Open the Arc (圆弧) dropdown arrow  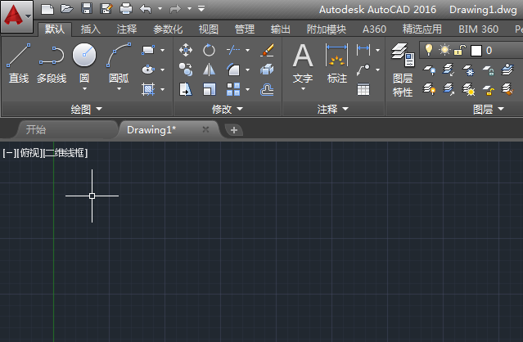coord(119,89)
